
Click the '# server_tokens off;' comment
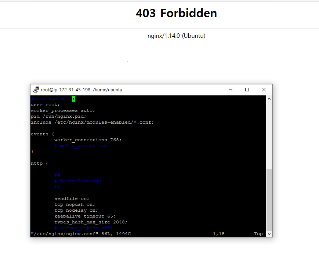click(x=83, y=228)
